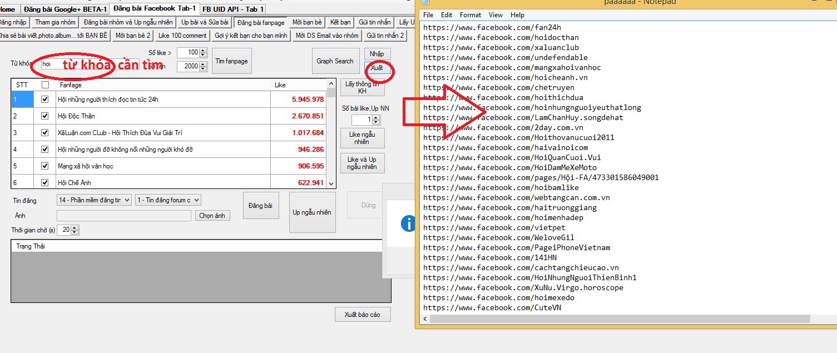Image resolution: width=837 pixels, height=353 pixels.
Task: Click the Số like minimum value box showing 100
Action: (x=188, y=52)
